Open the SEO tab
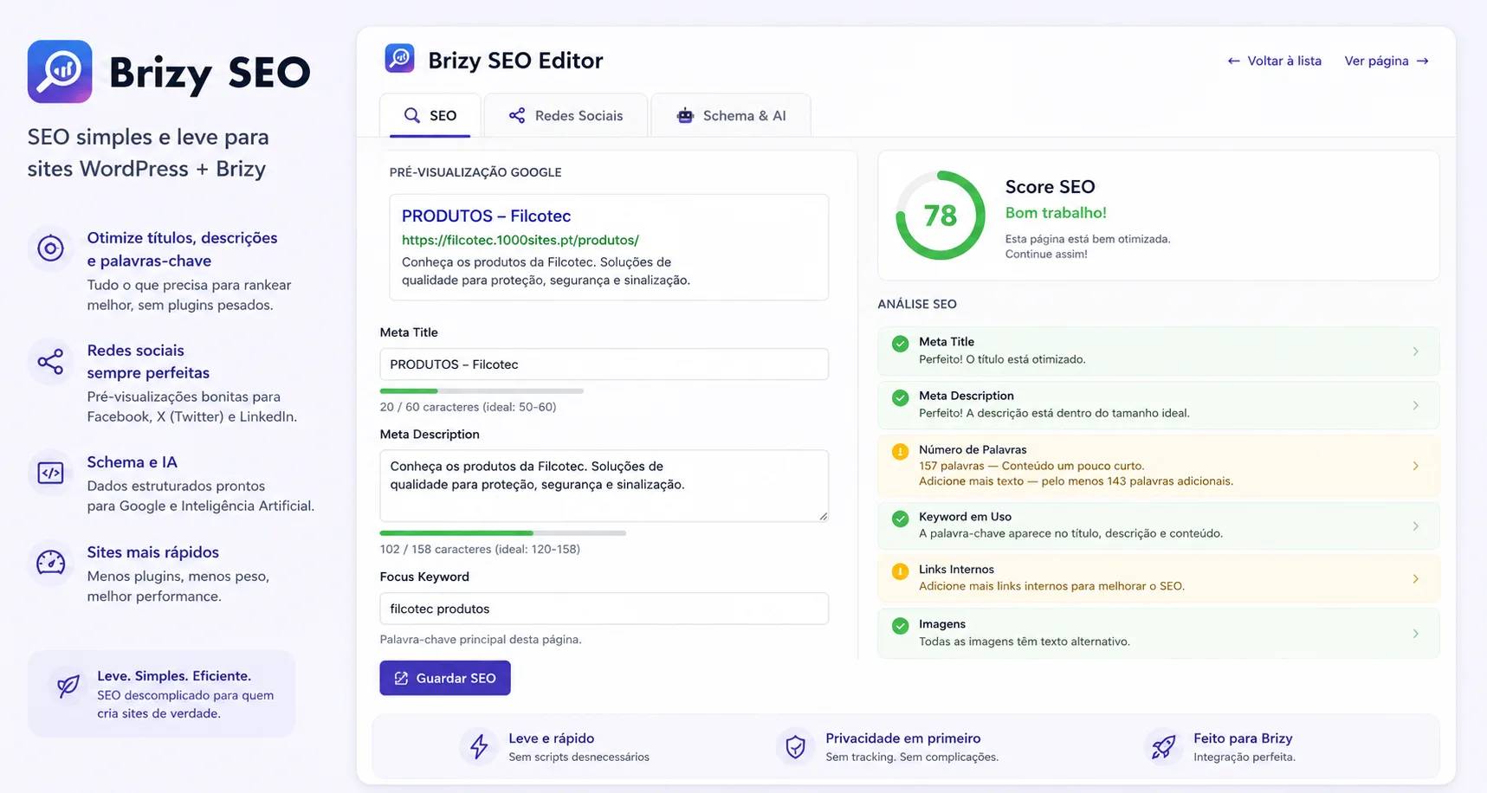Screen dimensions: 1487x793 tap(430, 115)
